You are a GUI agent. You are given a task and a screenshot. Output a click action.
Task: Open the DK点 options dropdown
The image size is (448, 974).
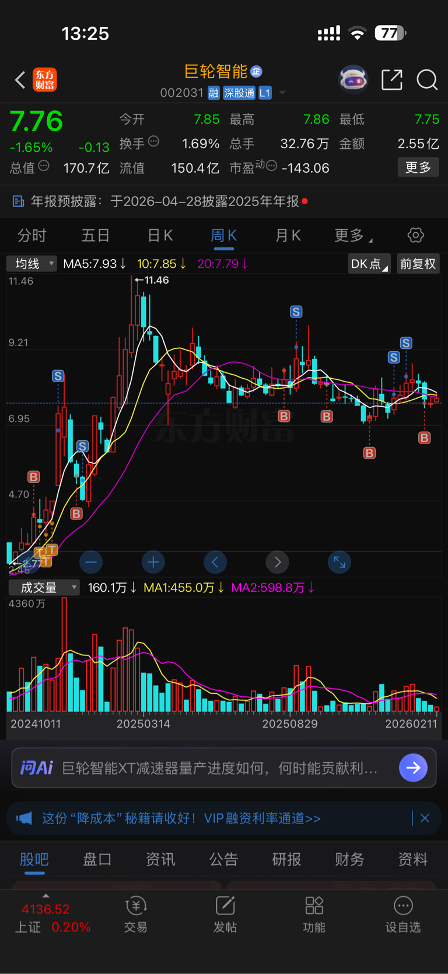tap(369, 264)
